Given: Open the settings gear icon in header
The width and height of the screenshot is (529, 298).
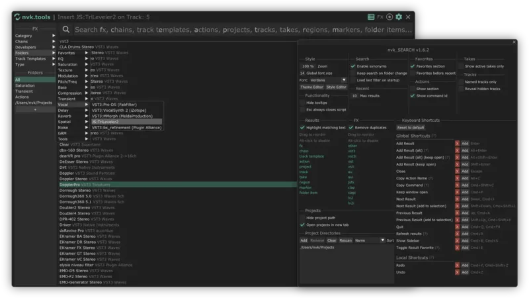Looking at the screenshot, I should point(399,17).
